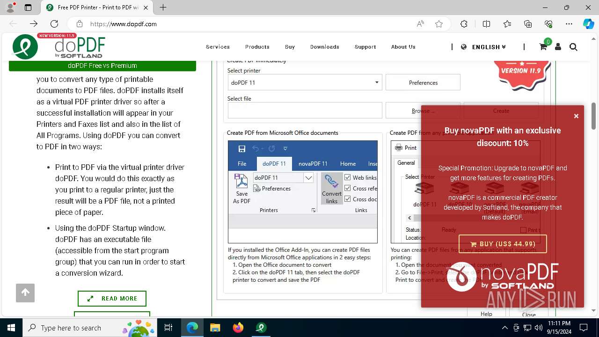Select the File ribbon tab

[x=242, y=164]
